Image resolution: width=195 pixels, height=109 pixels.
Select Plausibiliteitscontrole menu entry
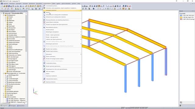(x=62, y=28)
